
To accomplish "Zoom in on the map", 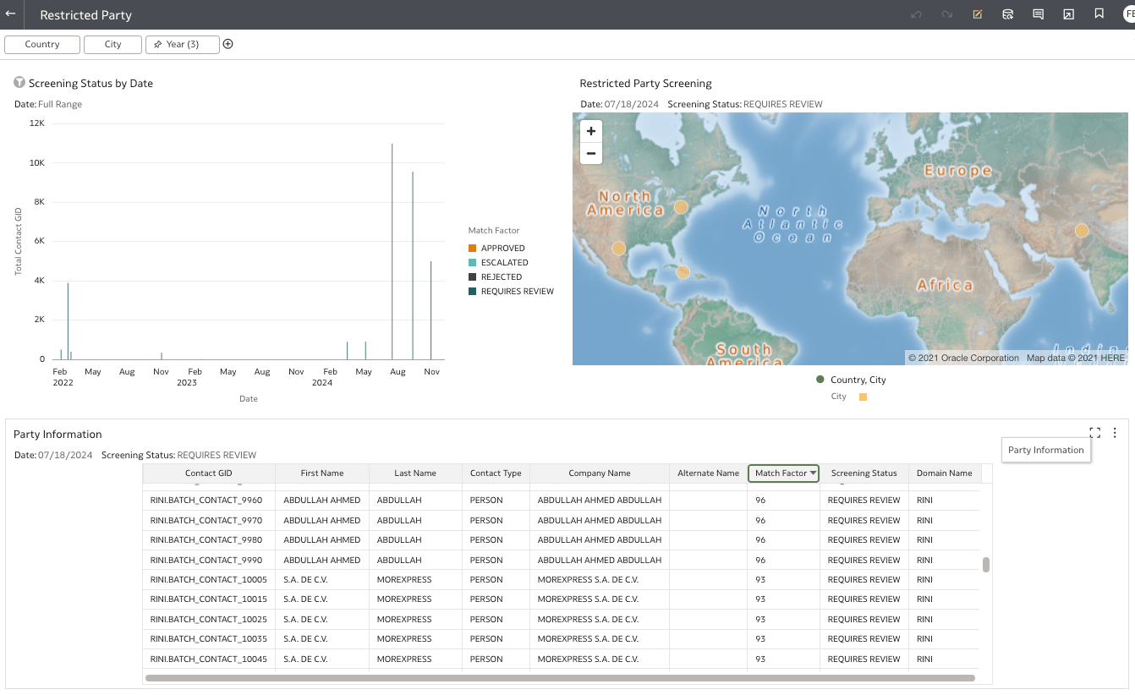I will click(x=591, y=131).
